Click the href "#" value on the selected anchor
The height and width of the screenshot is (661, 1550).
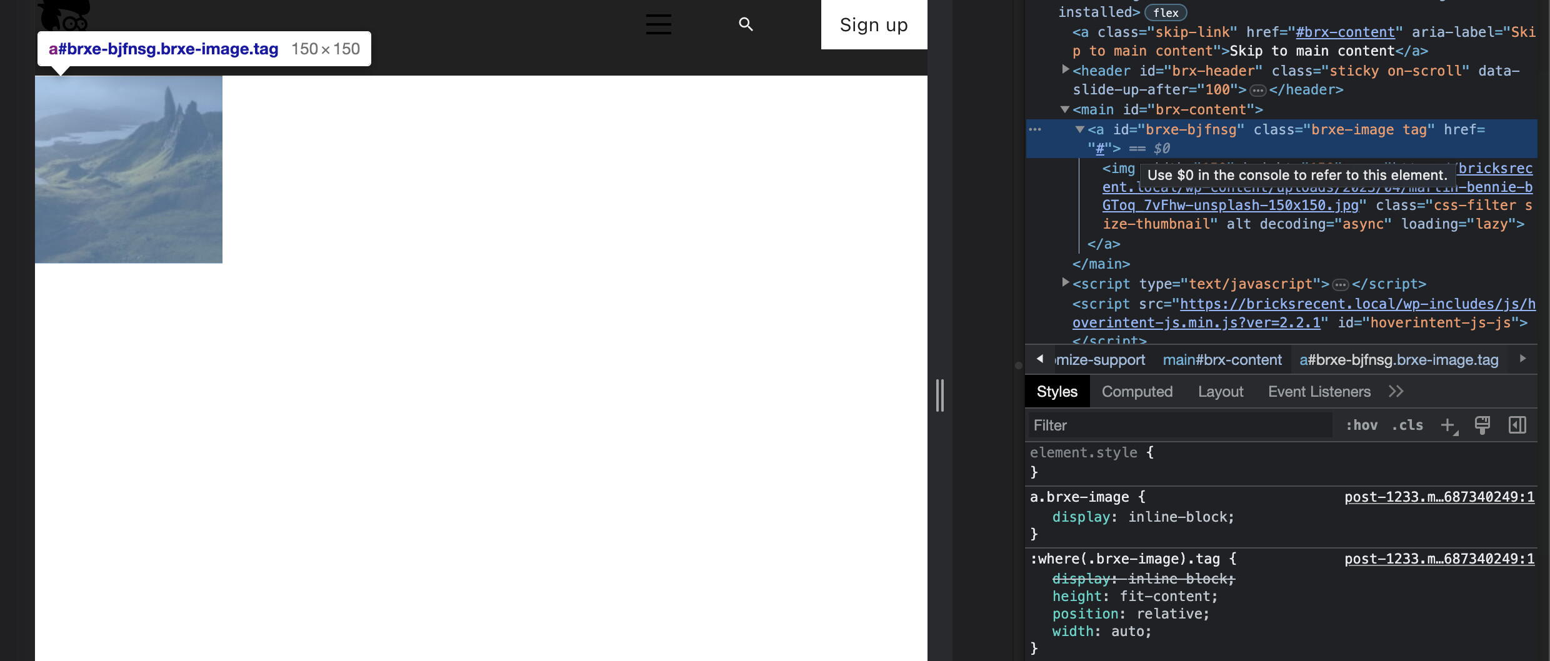pyautogui.click(x=1100, y=149)
